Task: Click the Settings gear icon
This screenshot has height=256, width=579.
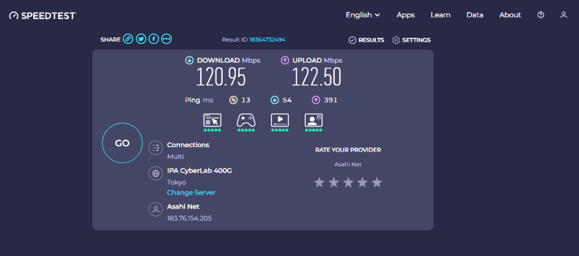Action: tap(396, 40)
